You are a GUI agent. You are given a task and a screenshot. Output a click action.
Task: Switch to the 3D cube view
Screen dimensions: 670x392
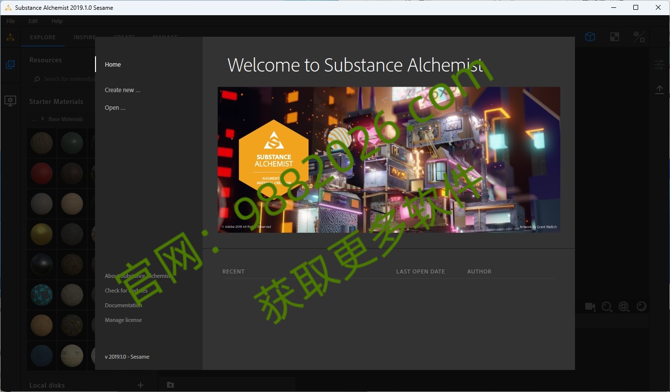(590, 37)
